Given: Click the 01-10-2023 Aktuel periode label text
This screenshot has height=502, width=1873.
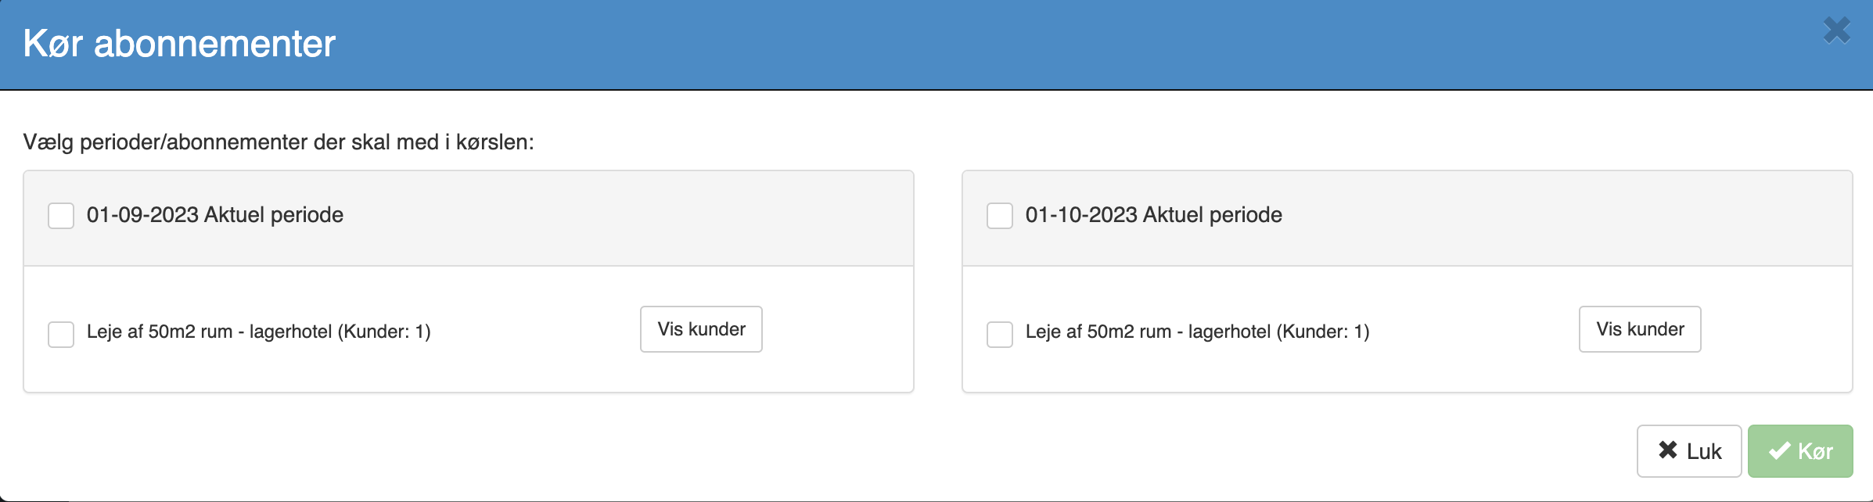Looking at the screenshot, I should (x=1154, y=215).
